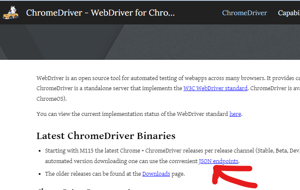
Task: Click the 'Latest ChromeDriver Binaries' heading
Action: tap(106, 136)
